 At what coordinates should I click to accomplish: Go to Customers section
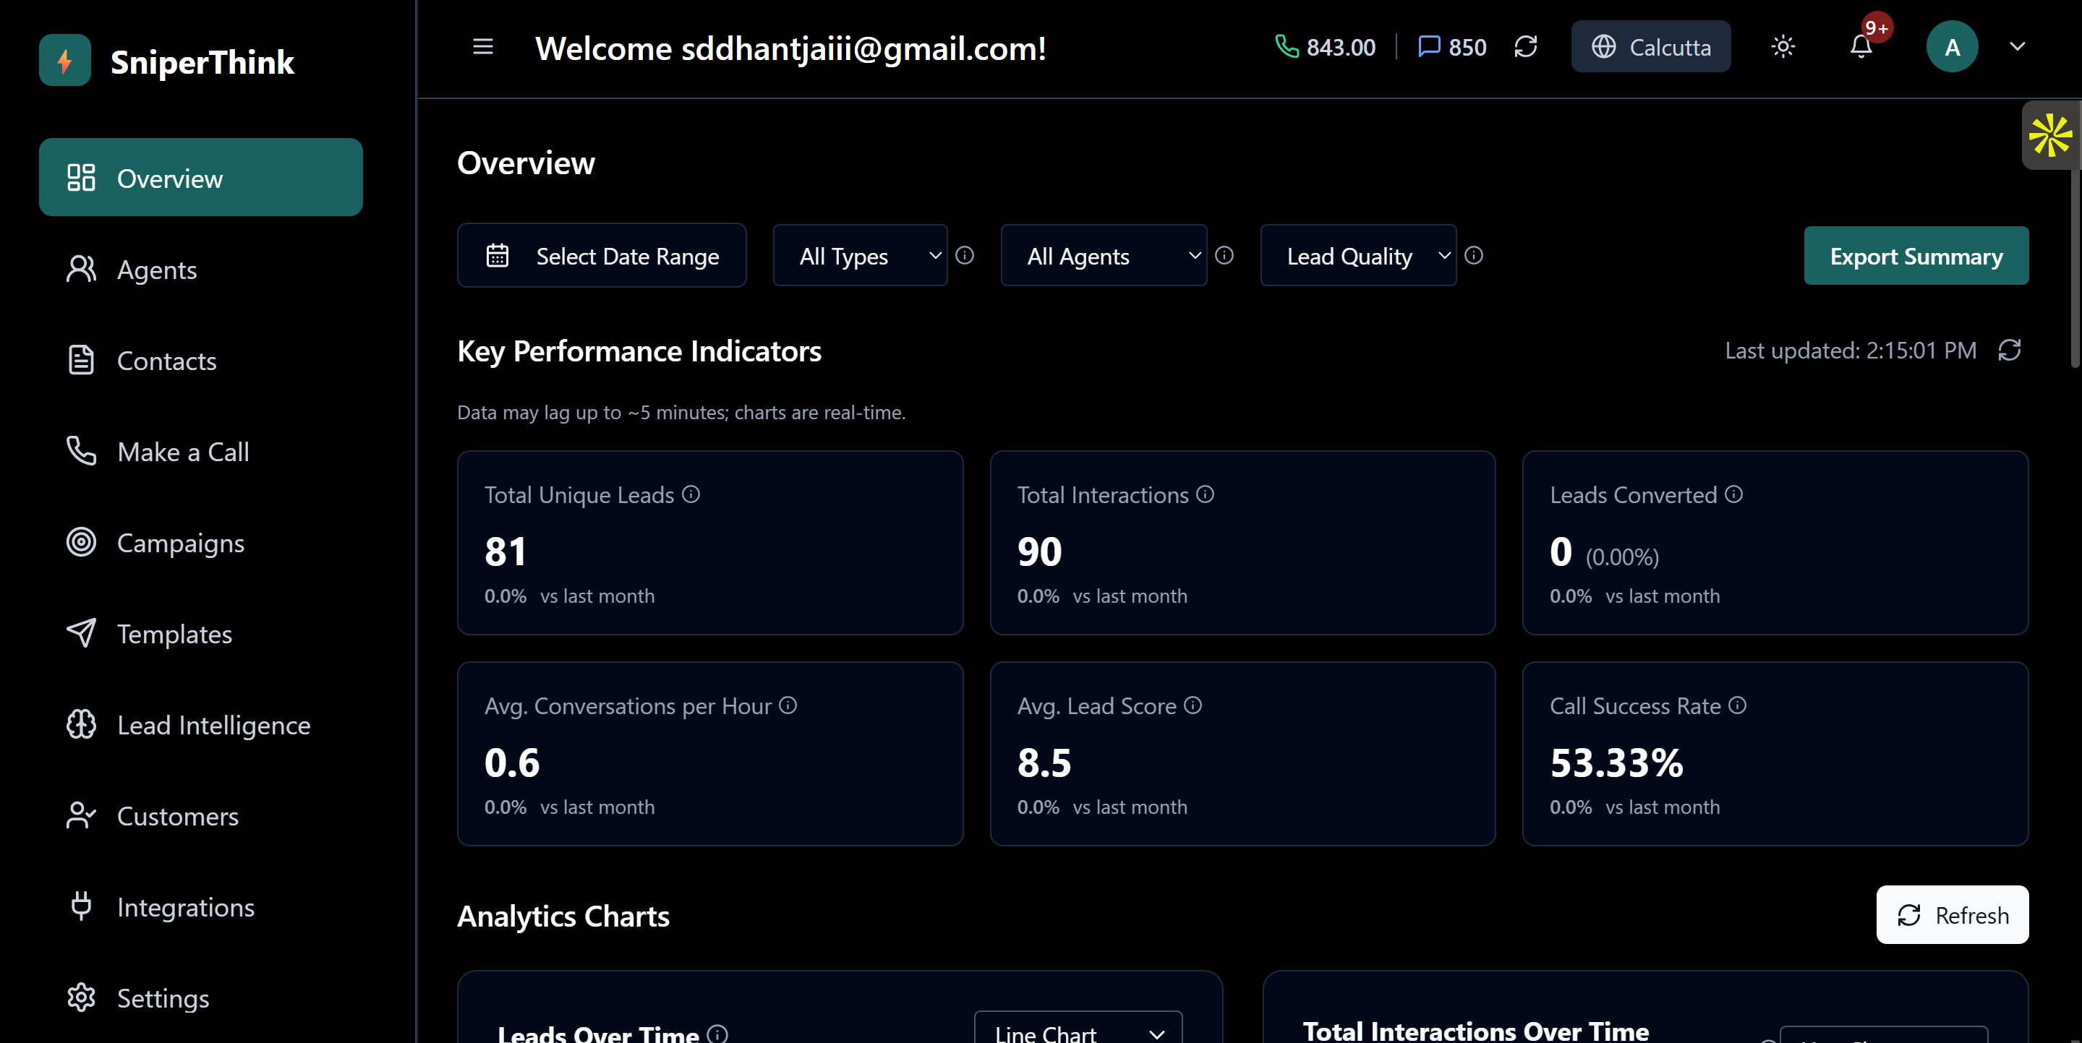tap(200, 816)
